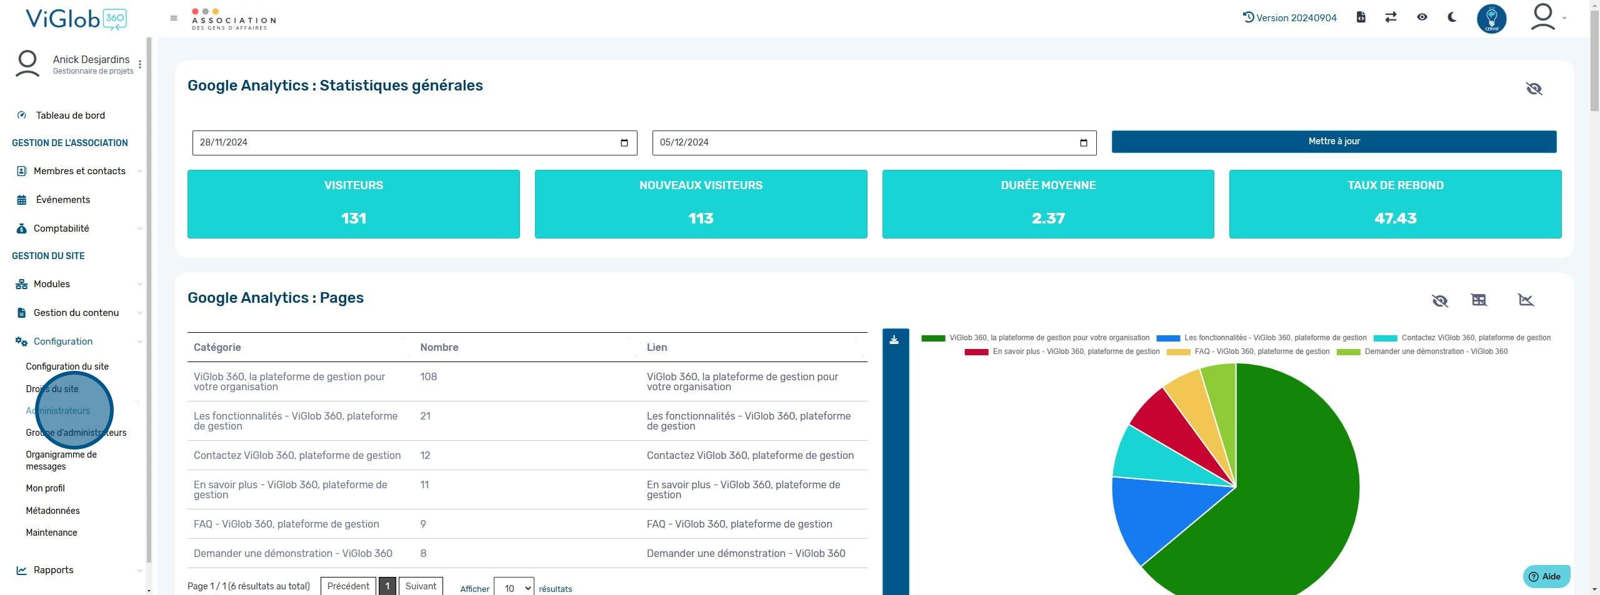Screen dimensions: 1600x595
Task: Open Mon profil settings
Action: coord(45,488)
